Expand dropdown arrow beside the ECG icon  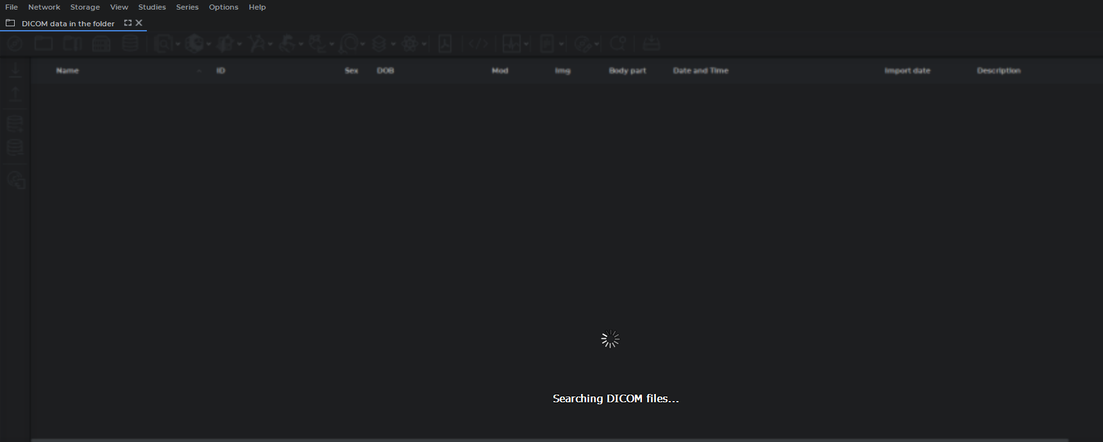pos(526,44)
